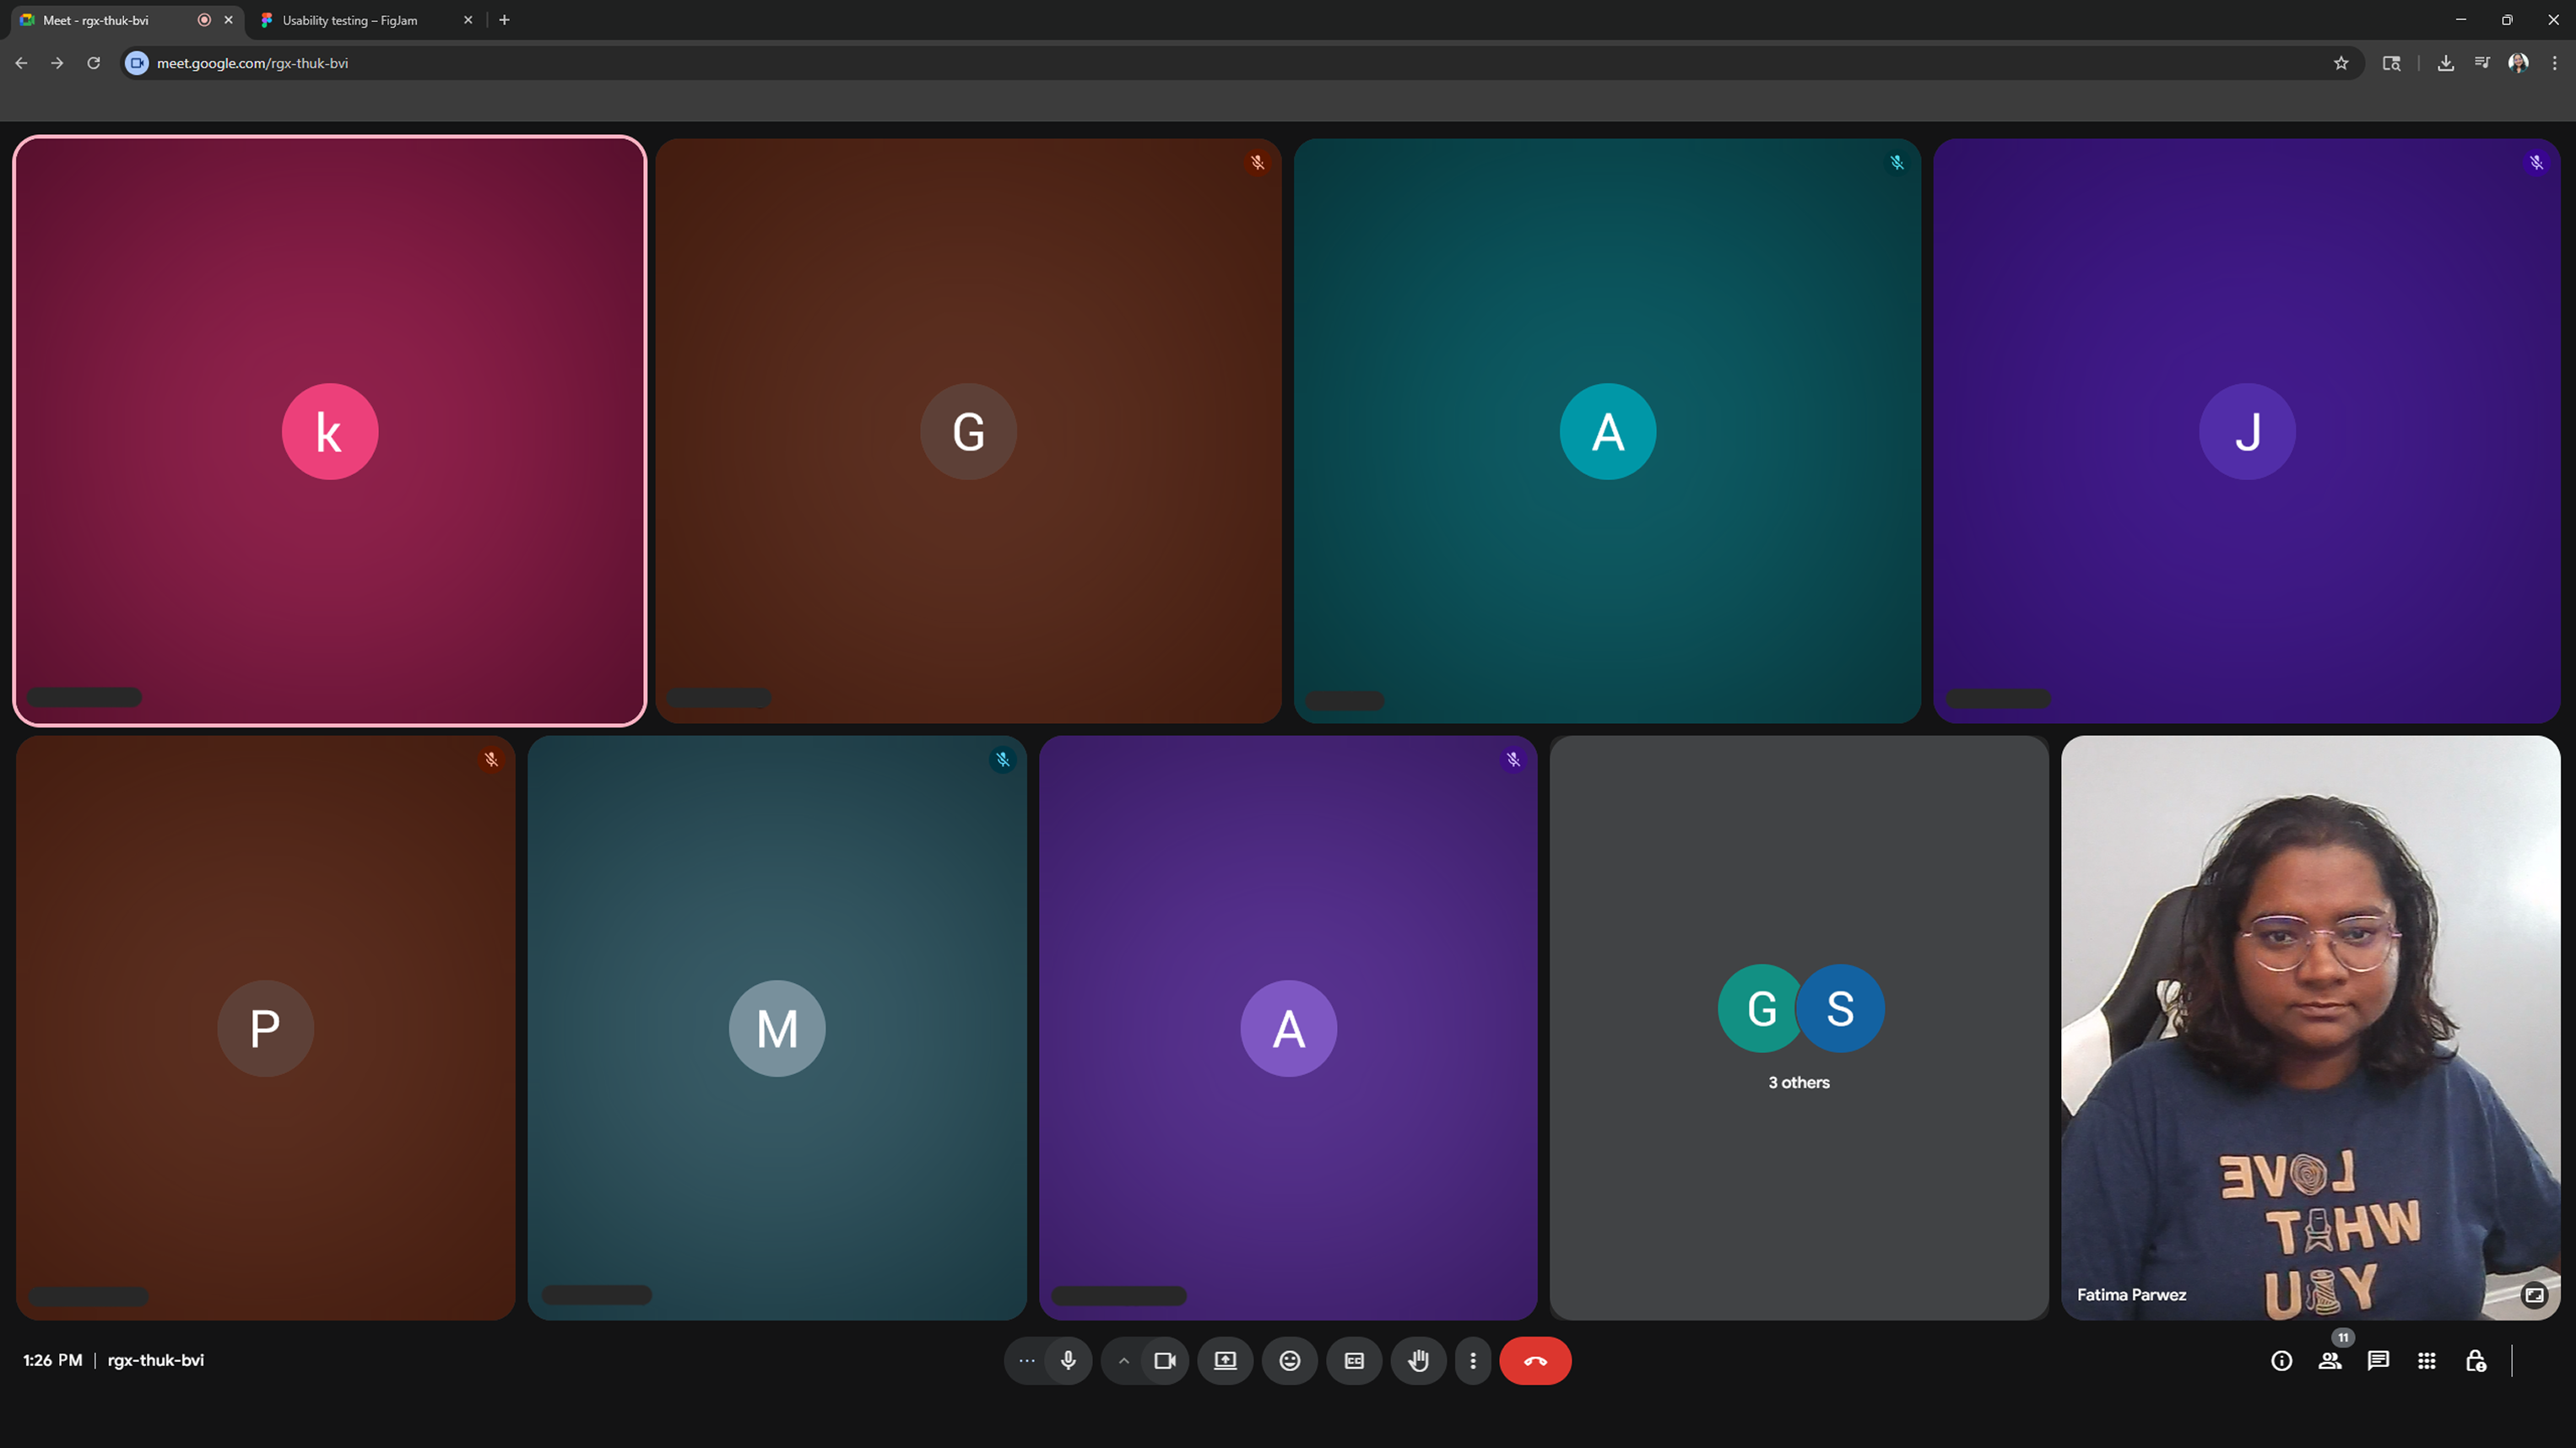
Task: Mute the microphone
Action: [x=1068, y=1360]
